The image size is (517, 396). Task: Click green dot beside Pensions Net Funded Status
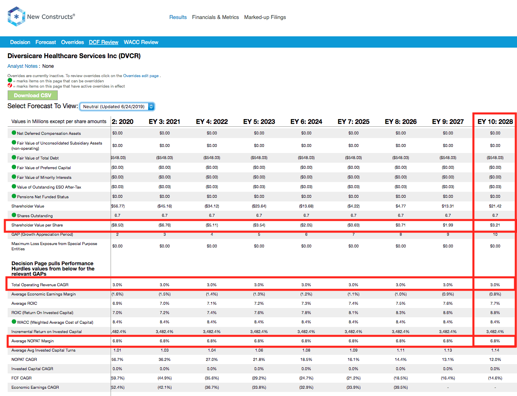[x=14, y=196]
